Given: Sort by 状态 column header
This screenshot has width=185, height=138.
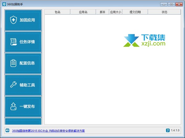Looking at the screenshot, I should pos(164,12).
